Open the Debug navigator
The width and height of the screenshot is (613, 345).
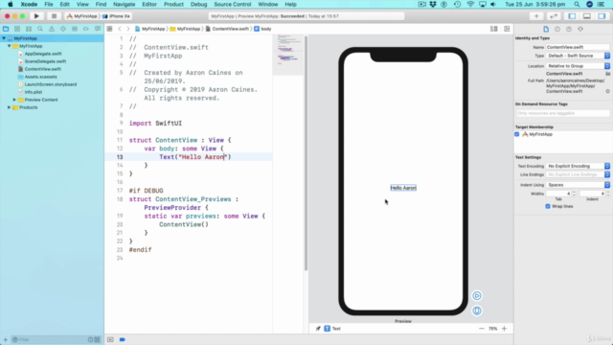[x=75, y=29]
